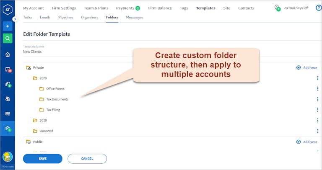
Task: Open the three-dot menu for Office Forms
Action: click(x=317, y=89)
